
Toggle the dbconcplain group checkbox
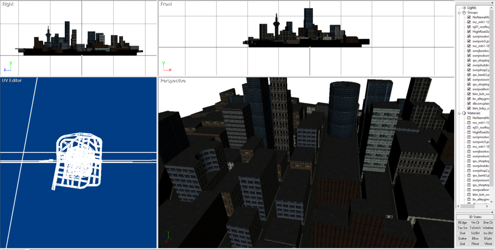pyautogui.click(x=469, y=103)
